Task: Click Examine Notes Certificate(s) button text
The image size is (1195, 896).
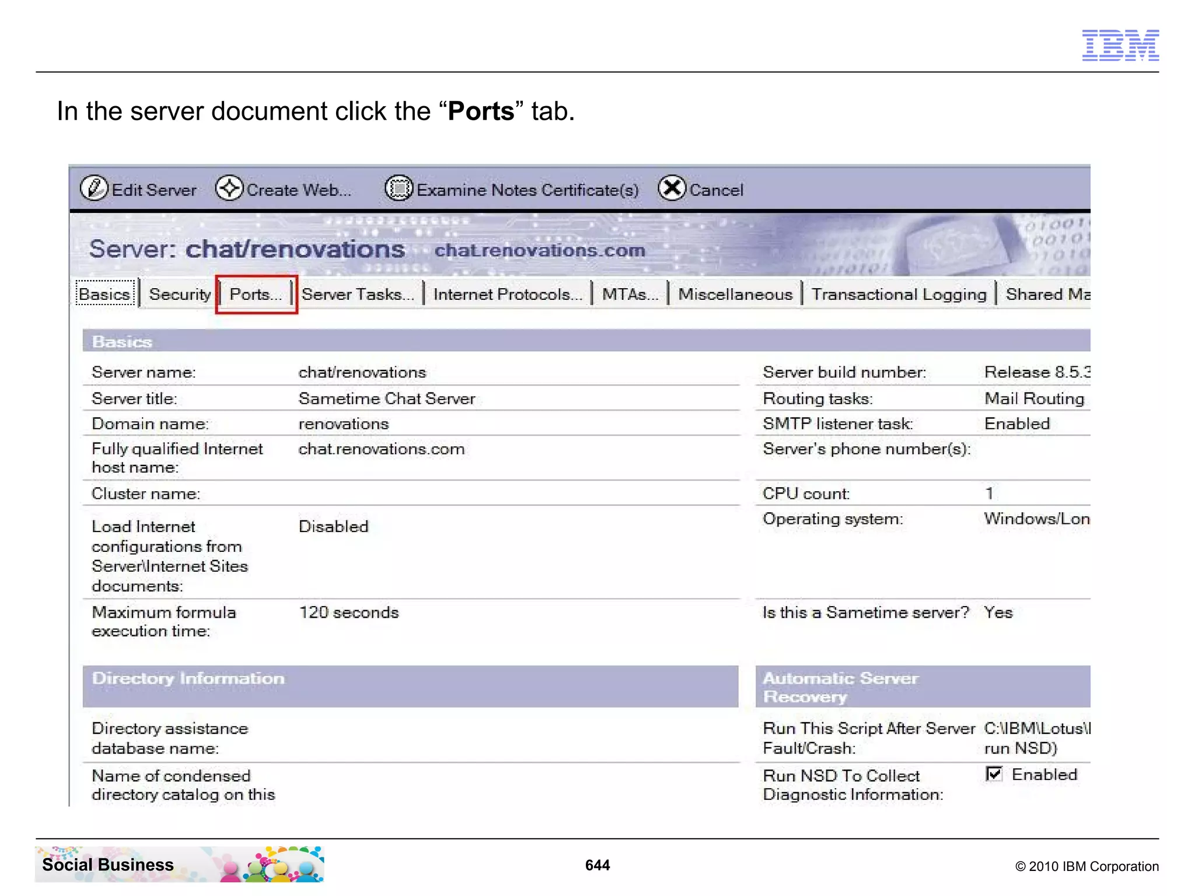Action: 527,190
